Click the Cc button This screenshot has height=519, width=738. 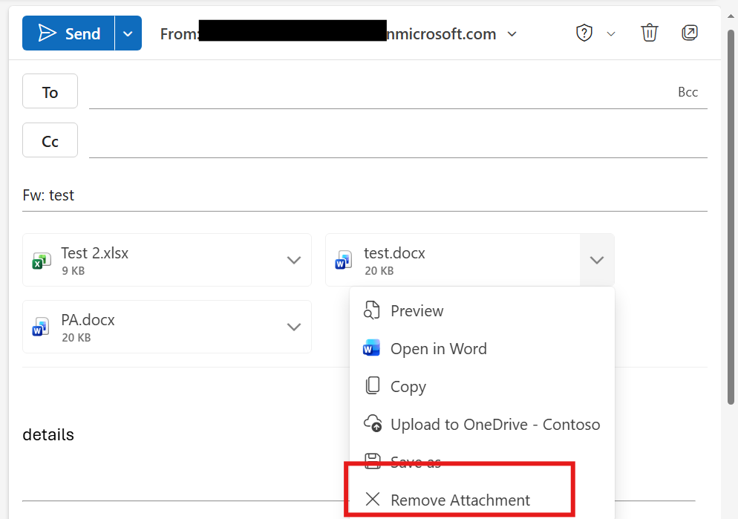tap(50, 140)
